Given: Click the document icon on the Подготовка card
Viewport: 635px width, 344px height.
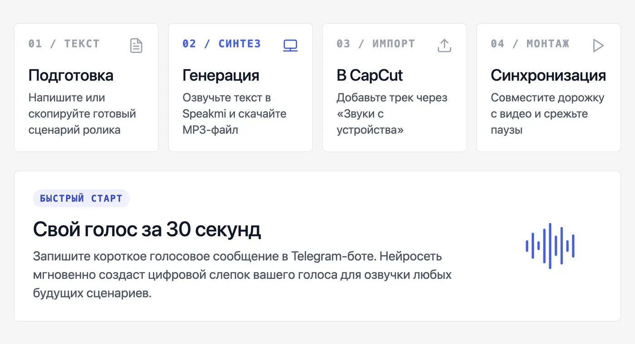Looking at the screenshot, I should (136, 45).
